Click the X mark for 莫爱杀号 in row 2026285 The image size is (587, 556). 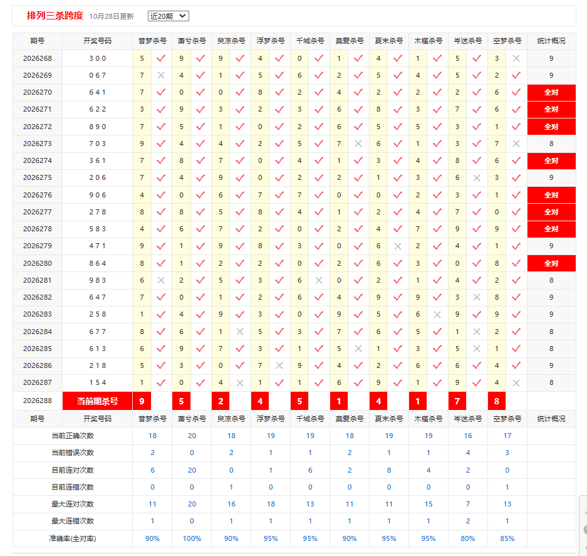[x=358, y=349]
